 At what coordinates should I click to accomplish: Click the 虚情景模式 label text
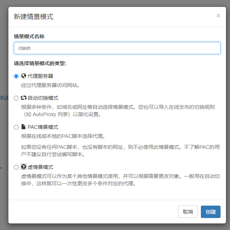[40, 167]
